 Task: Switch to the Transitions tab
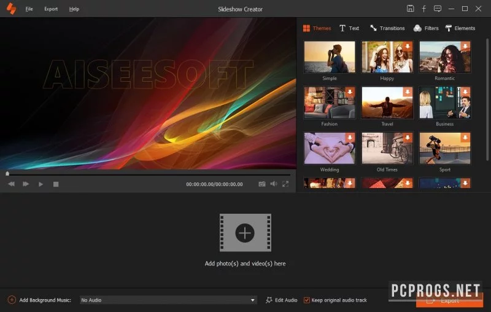point(387,28)
